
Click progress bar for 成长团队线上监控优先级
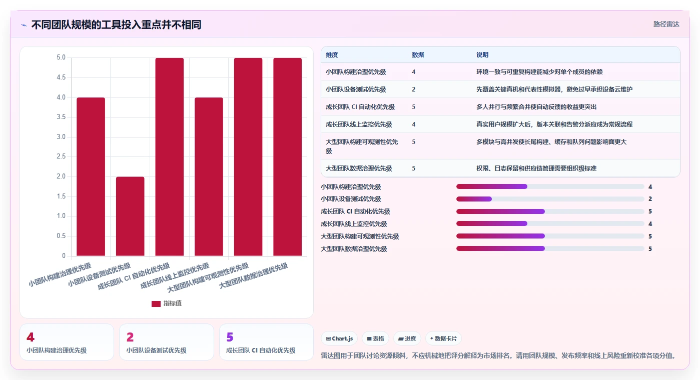[x=550, y=224]
